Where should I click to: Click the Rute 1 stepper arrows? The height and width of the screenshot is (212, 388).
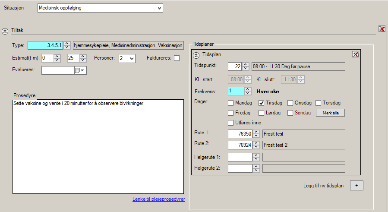256,134
